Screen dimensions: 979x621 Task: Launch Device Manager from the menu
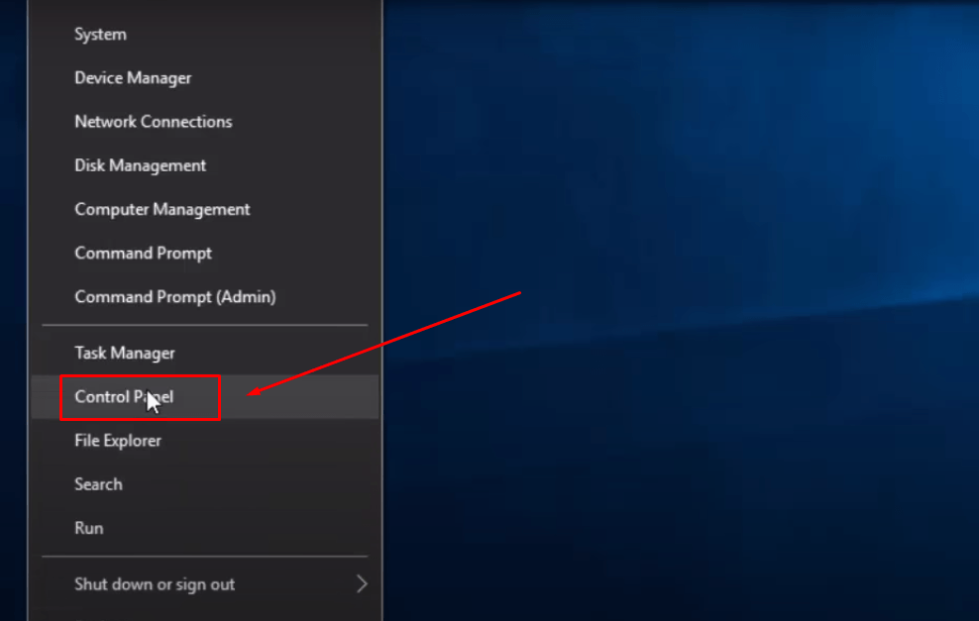205,78
